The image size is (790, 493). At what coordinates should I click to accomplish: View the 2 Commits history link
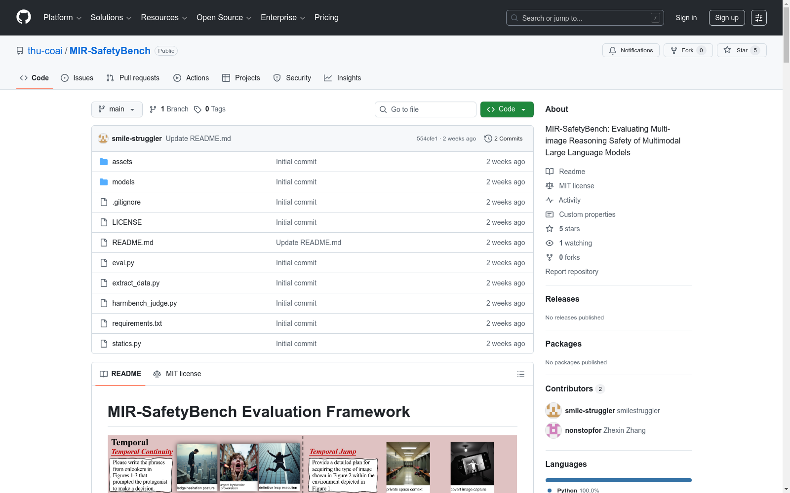coord(504,139)
